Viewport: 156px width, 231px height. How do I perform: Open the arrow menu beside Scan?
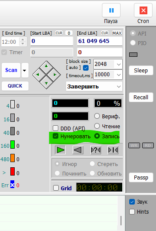pos(25,70)
